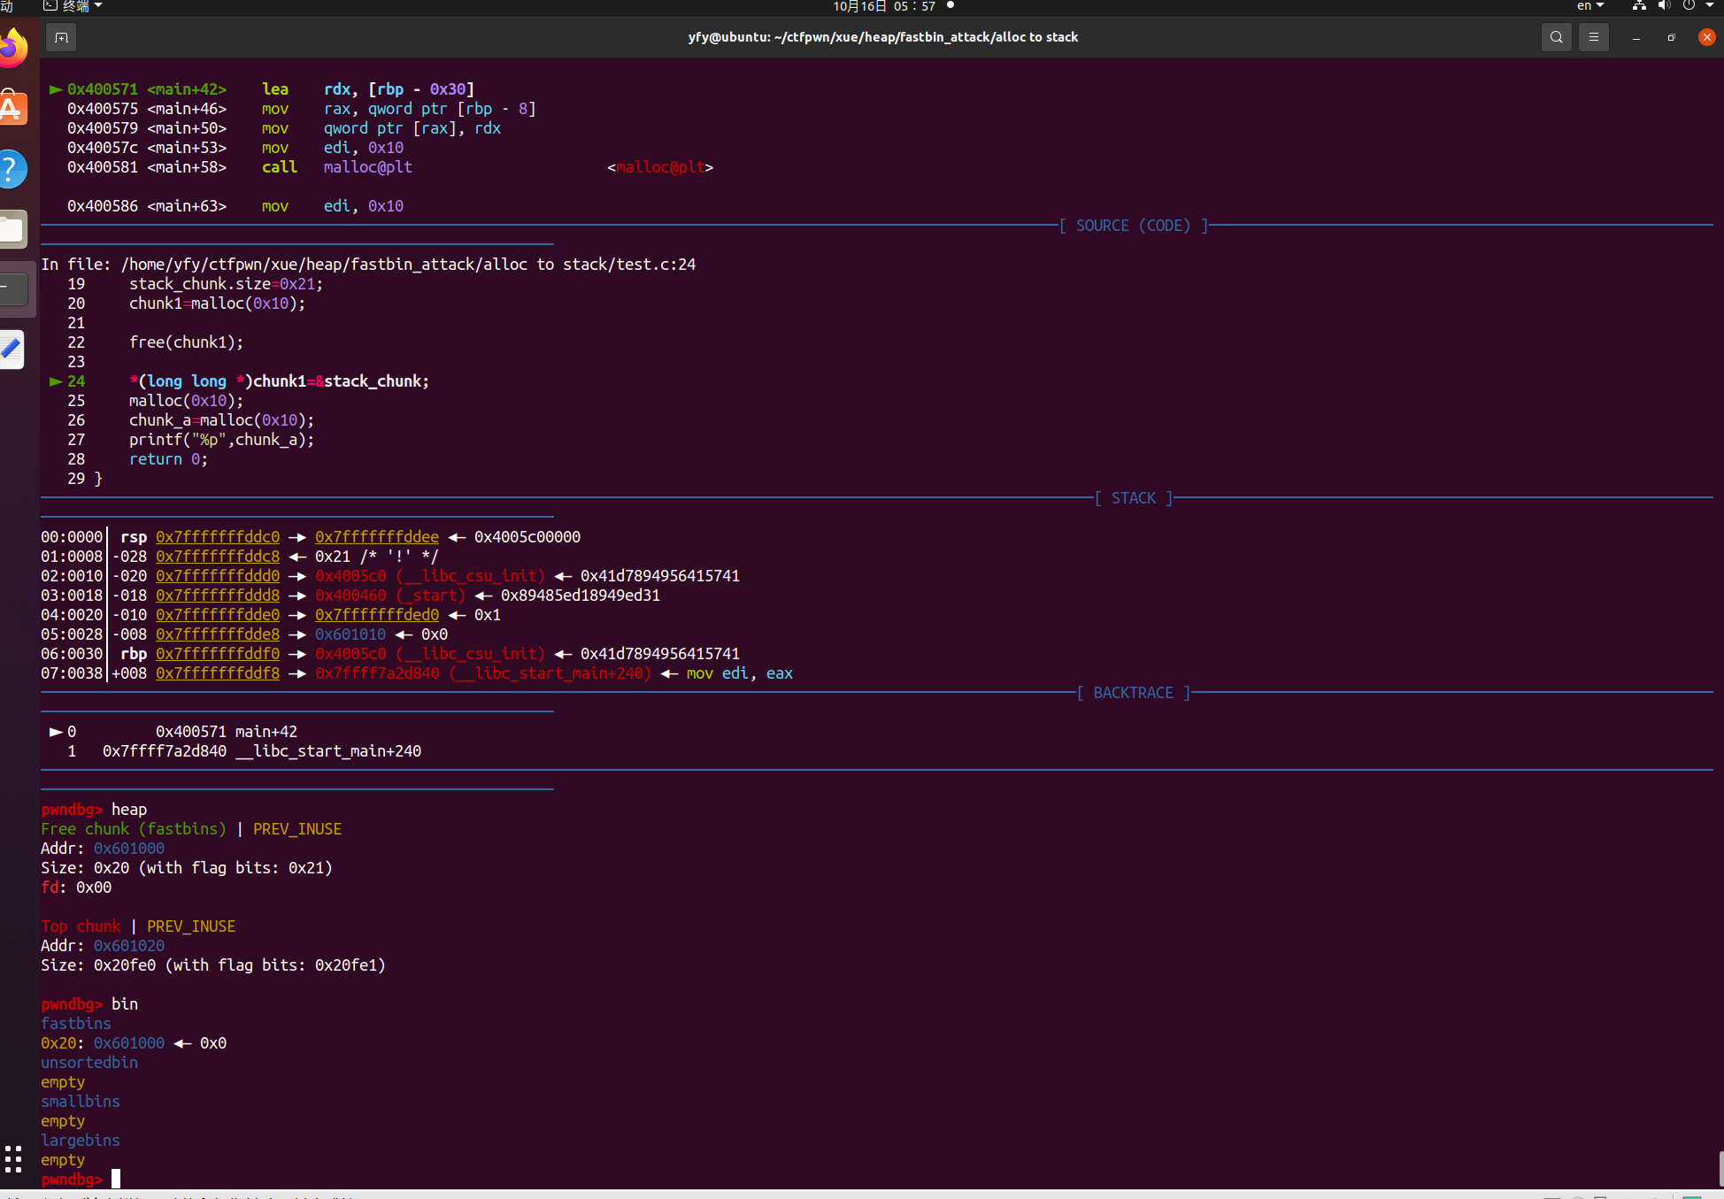Viewport: 1724px width, 1199px height.
Task: Click fastbins 0x20 entry 0x601000
Action: point(129,1043)
